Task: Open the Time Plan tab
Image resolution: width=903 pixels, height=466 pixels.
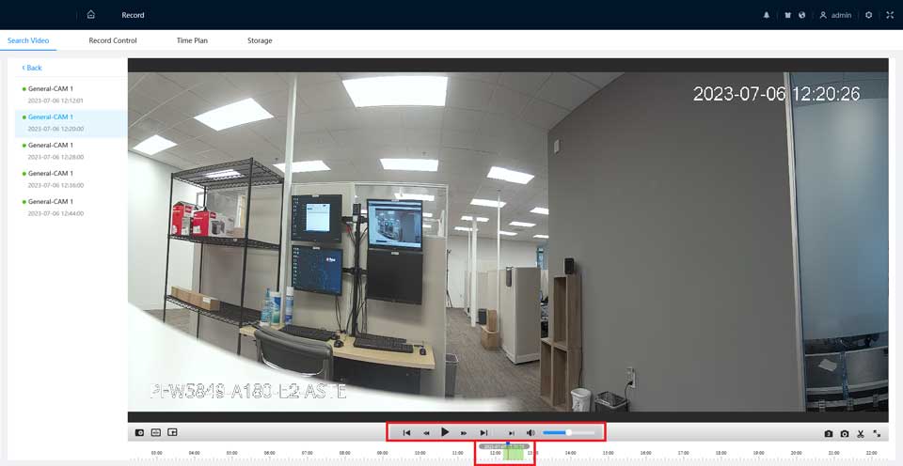Action: coord(192,40)
